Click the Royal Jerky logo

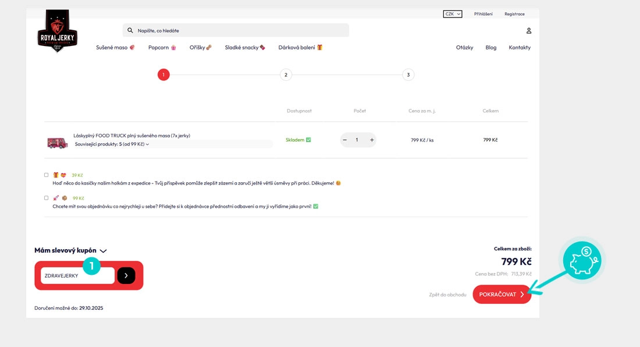click(57, 33)
